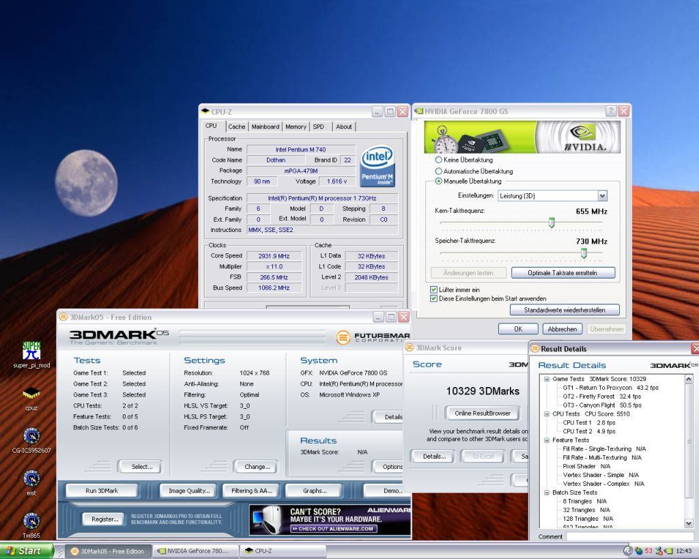Select the CPU tab in CPU-Z

[212, 126]
